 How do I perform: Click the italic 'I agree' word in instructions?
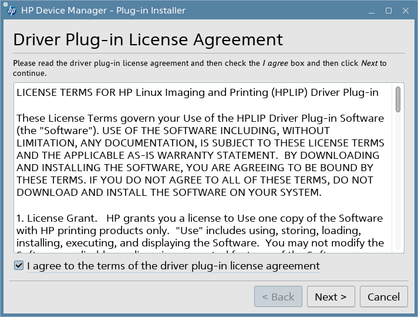(x=275, y=63)
